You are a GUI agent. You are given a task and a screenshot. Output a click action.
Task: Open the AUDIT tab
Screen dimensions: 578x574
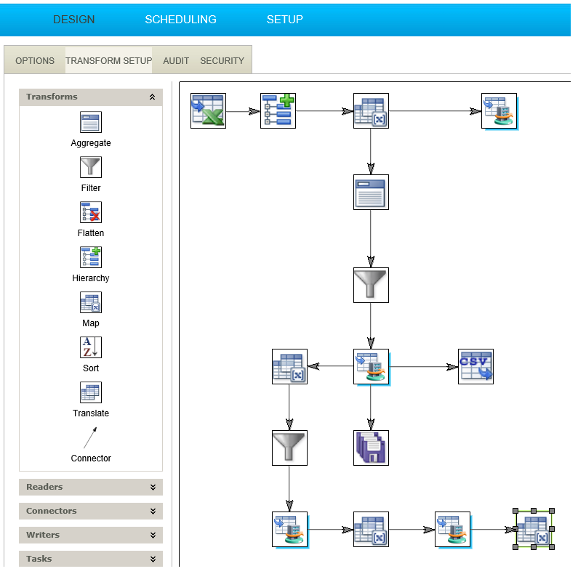pos(176,61)
